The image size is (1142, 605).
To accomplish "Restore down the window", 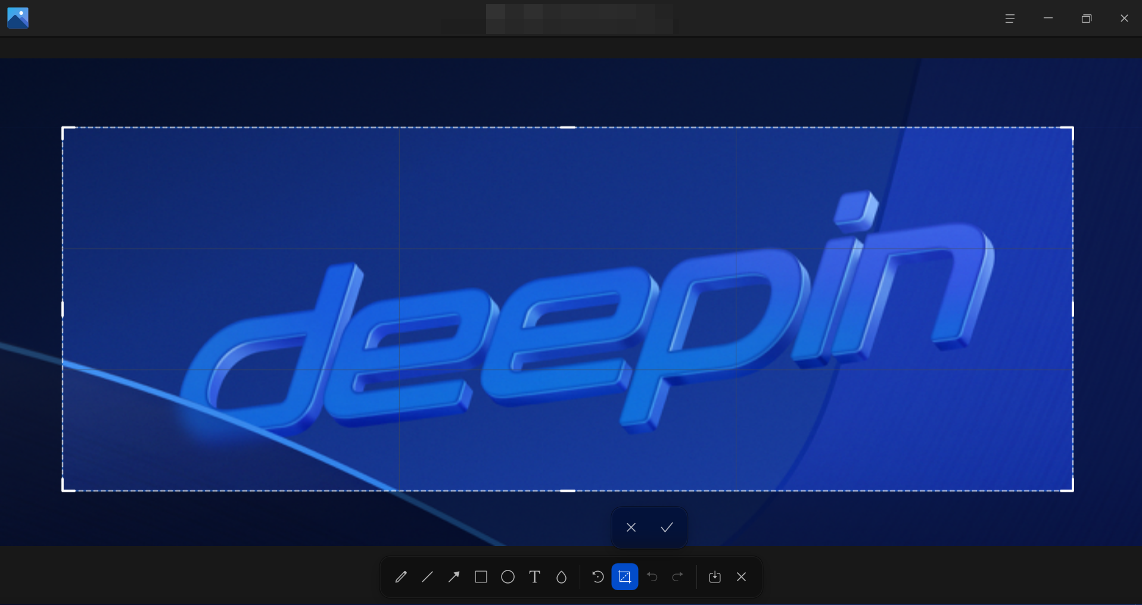I will (1086, 18).
